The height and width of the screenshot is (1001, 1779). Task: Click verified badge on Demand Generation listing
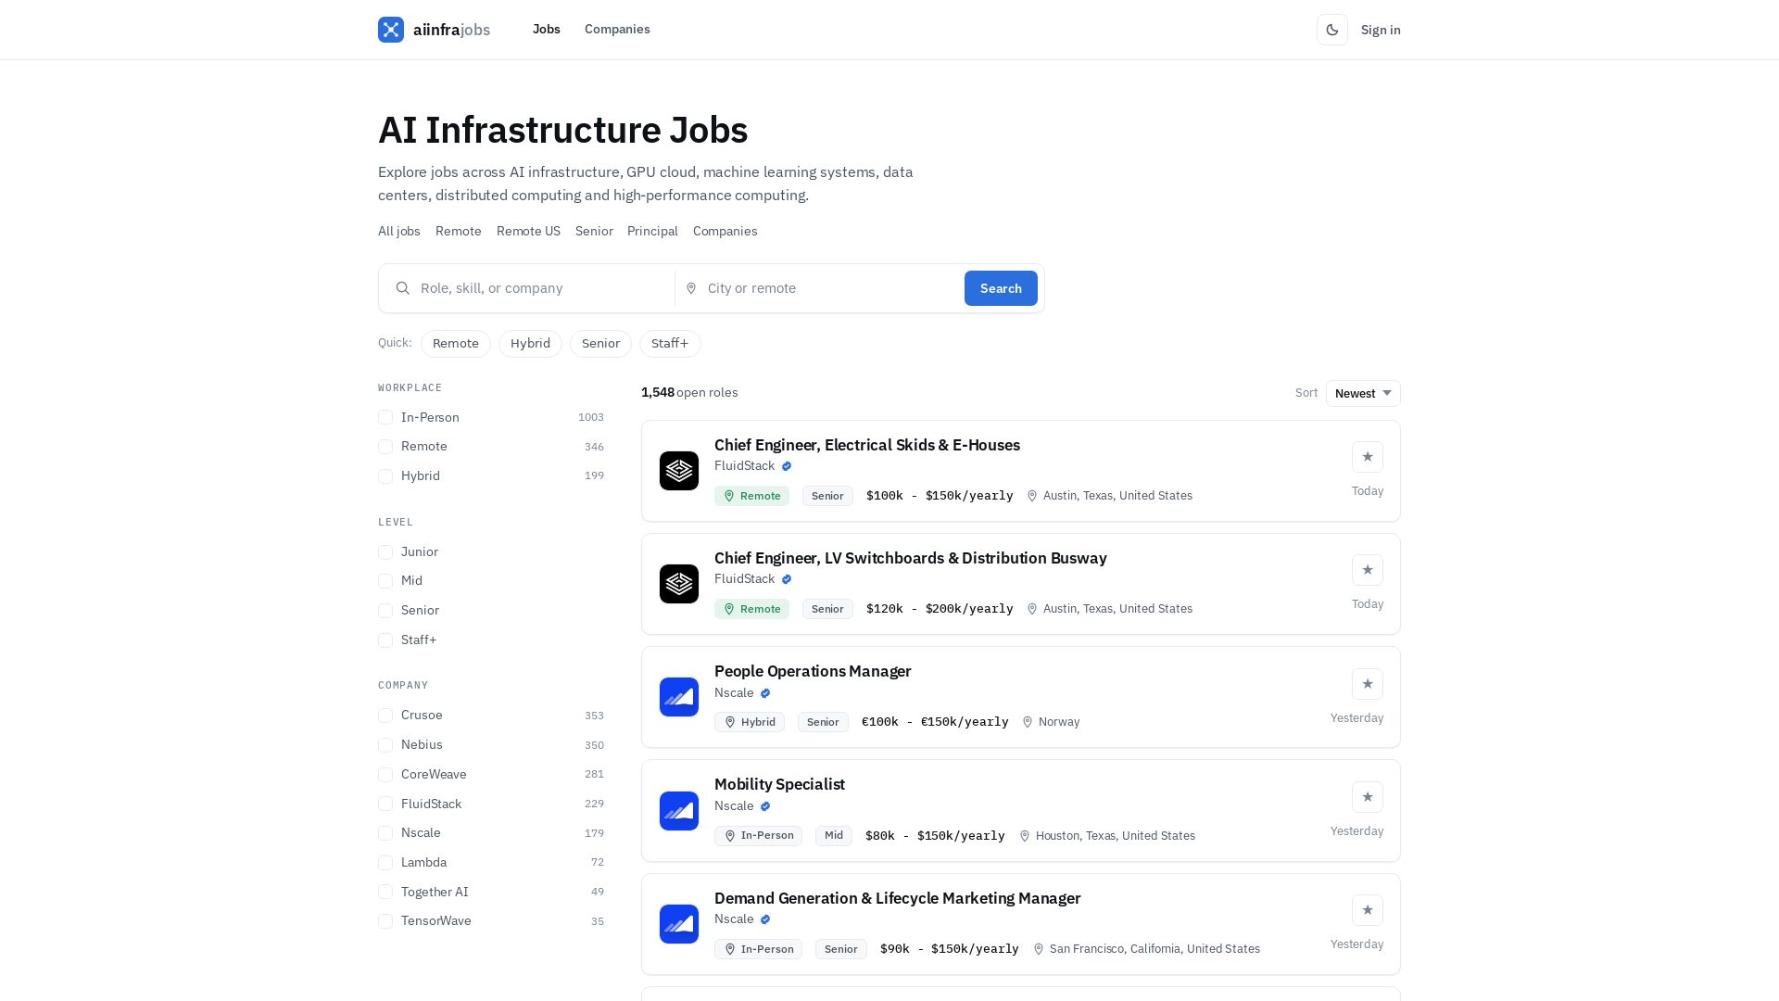(765, 919)
